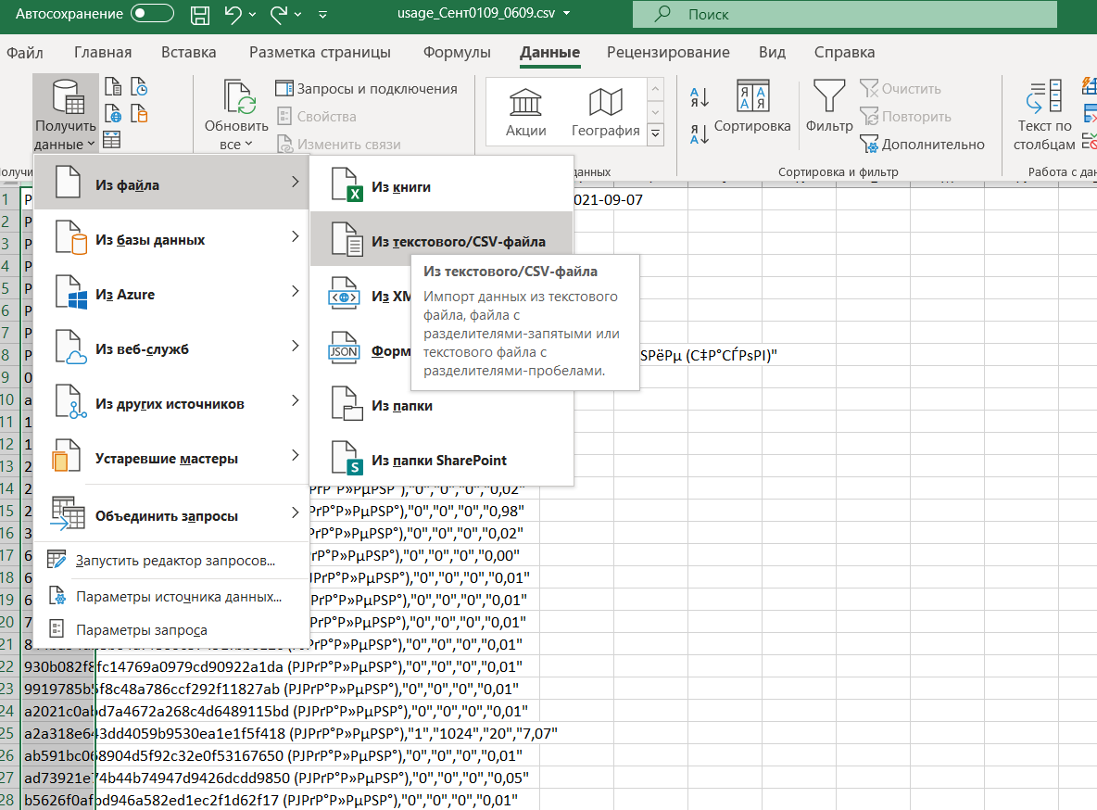Click Текст по столбцам icon
This screenshot has height=810, width=1097.
coord(1044,115)
